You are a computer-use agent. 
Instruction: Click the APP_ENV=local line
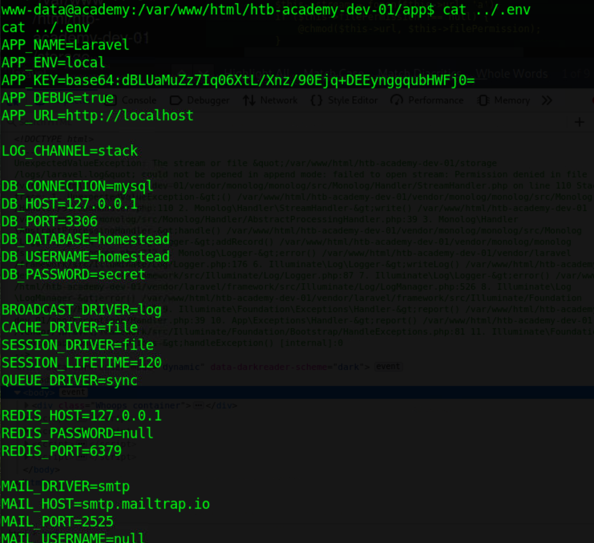(x=53, y=63)
